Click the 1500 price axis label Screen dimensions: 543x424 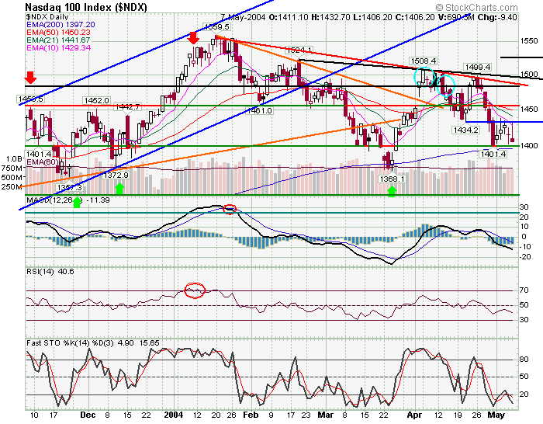pyautogui.click(x=529, y=75)
